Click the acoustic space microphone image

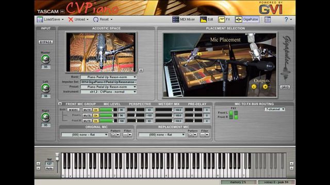[x=101, y=52]
